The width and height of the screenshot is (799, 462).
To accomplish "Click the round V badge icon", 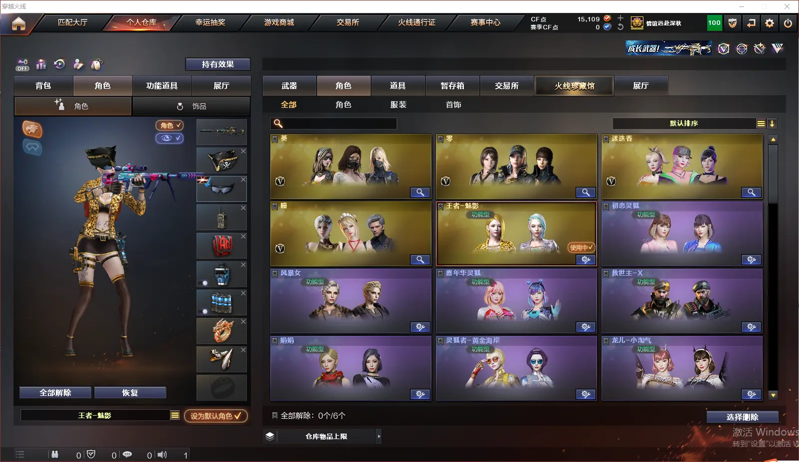I will click(x=724, y=48).
